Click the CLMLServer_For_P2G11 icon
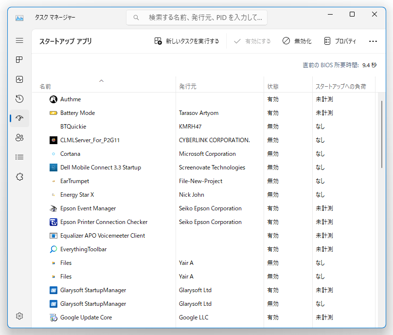This screenshot has width=393, height=335. [54, 140]
